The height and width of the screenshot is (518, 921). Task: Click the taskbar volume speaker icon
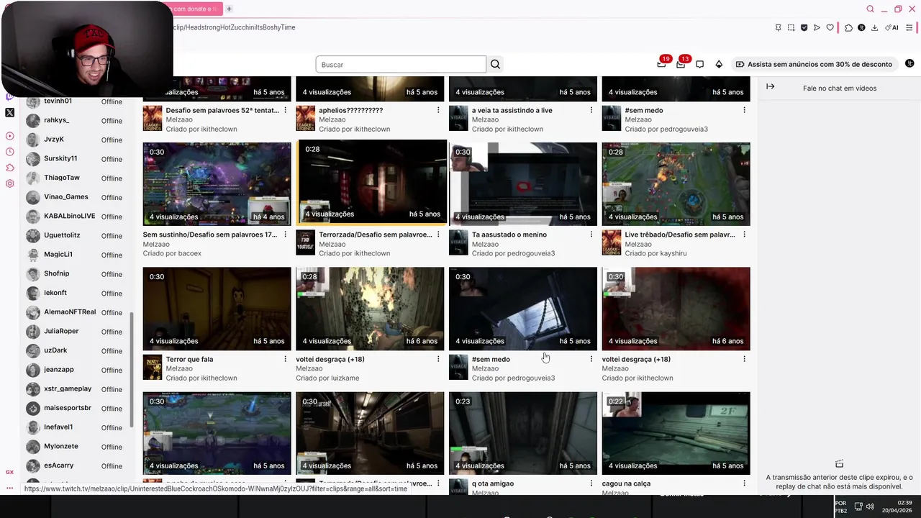click(x=870, y=506)
